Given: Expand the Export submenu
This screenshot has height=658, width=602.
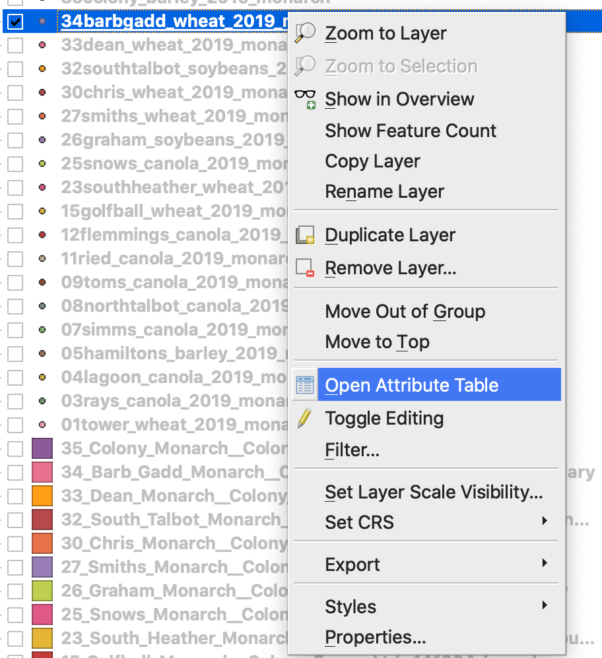Looking at the screenshot, I should coord(545,564).
